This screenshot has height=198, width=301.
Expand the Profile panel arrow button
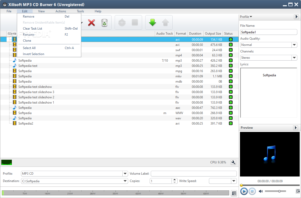click(x=296, y=17)
